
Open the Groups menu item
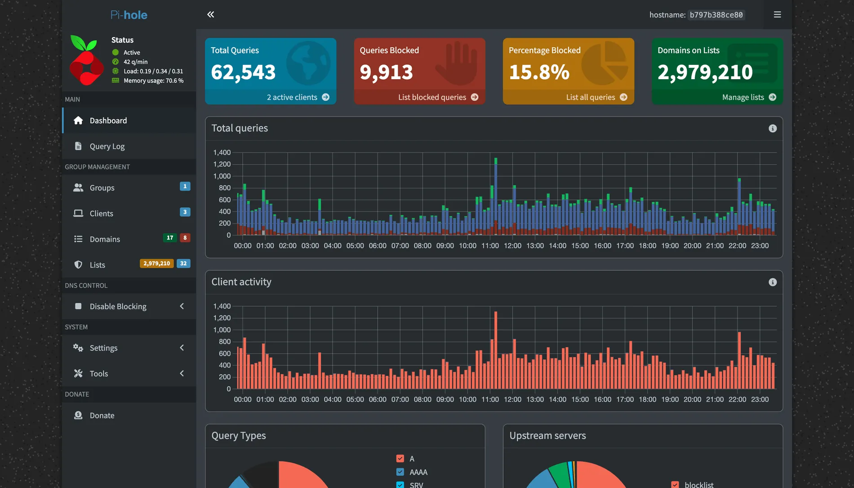(x=129, y=188)
